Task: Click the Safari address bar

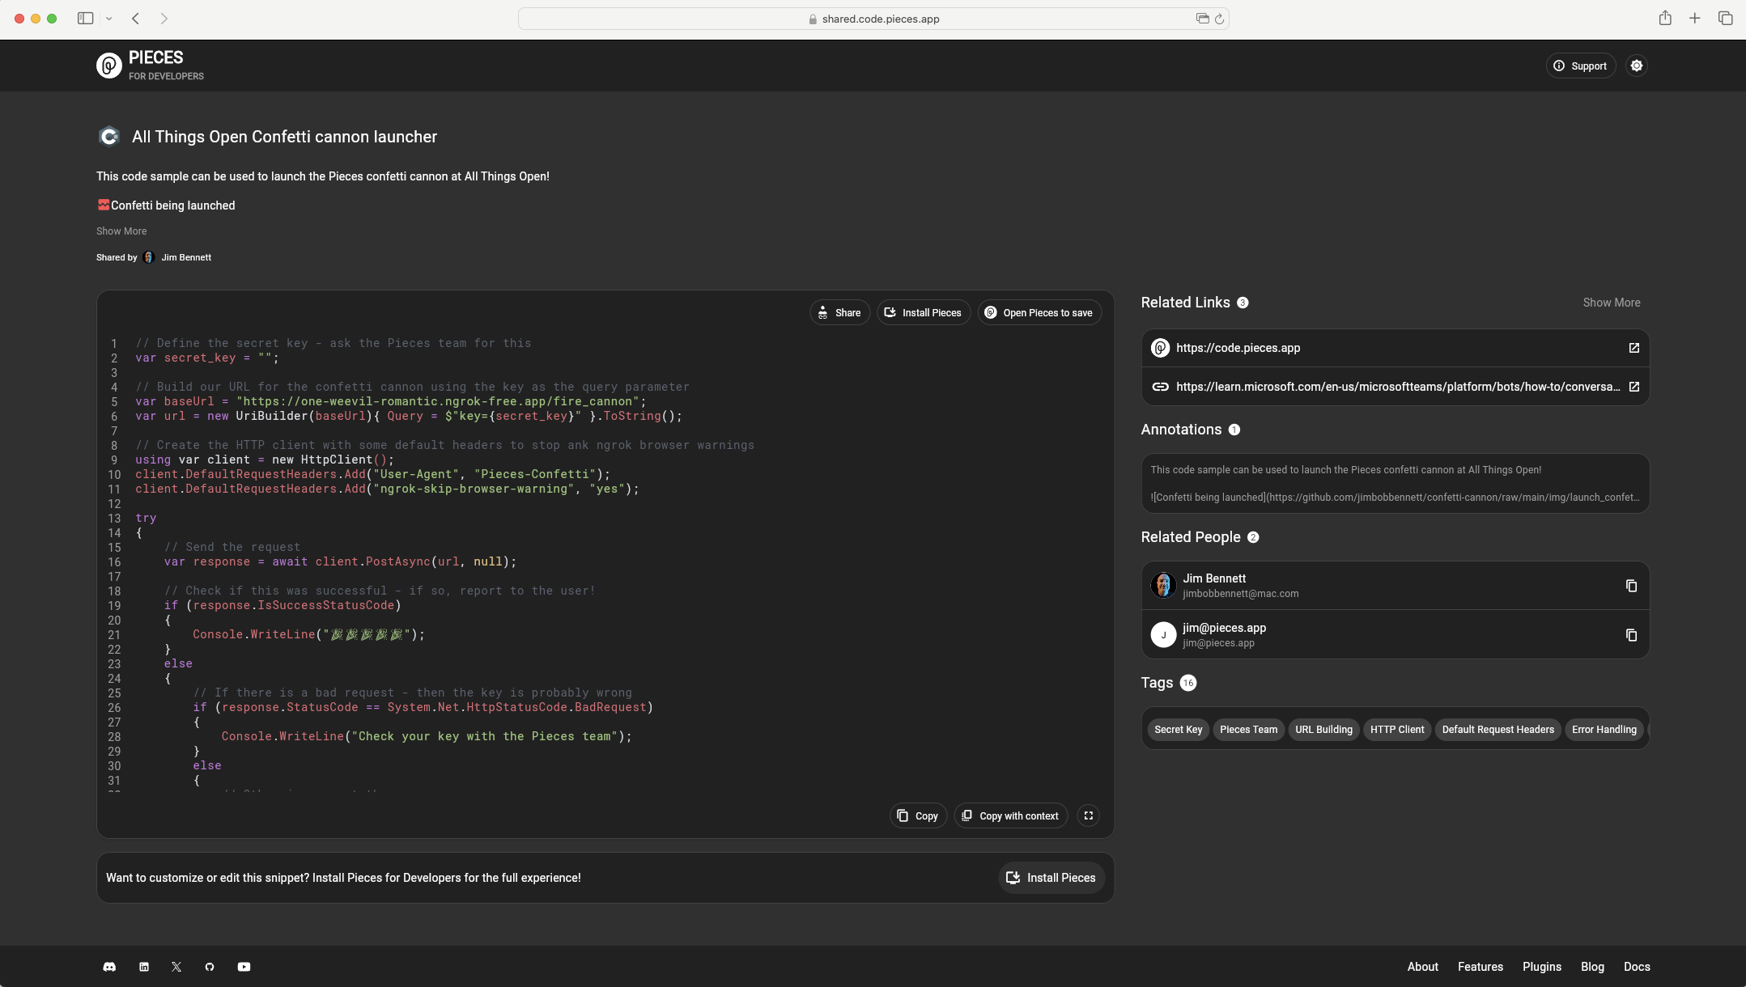Action: (x=873, y=19)
